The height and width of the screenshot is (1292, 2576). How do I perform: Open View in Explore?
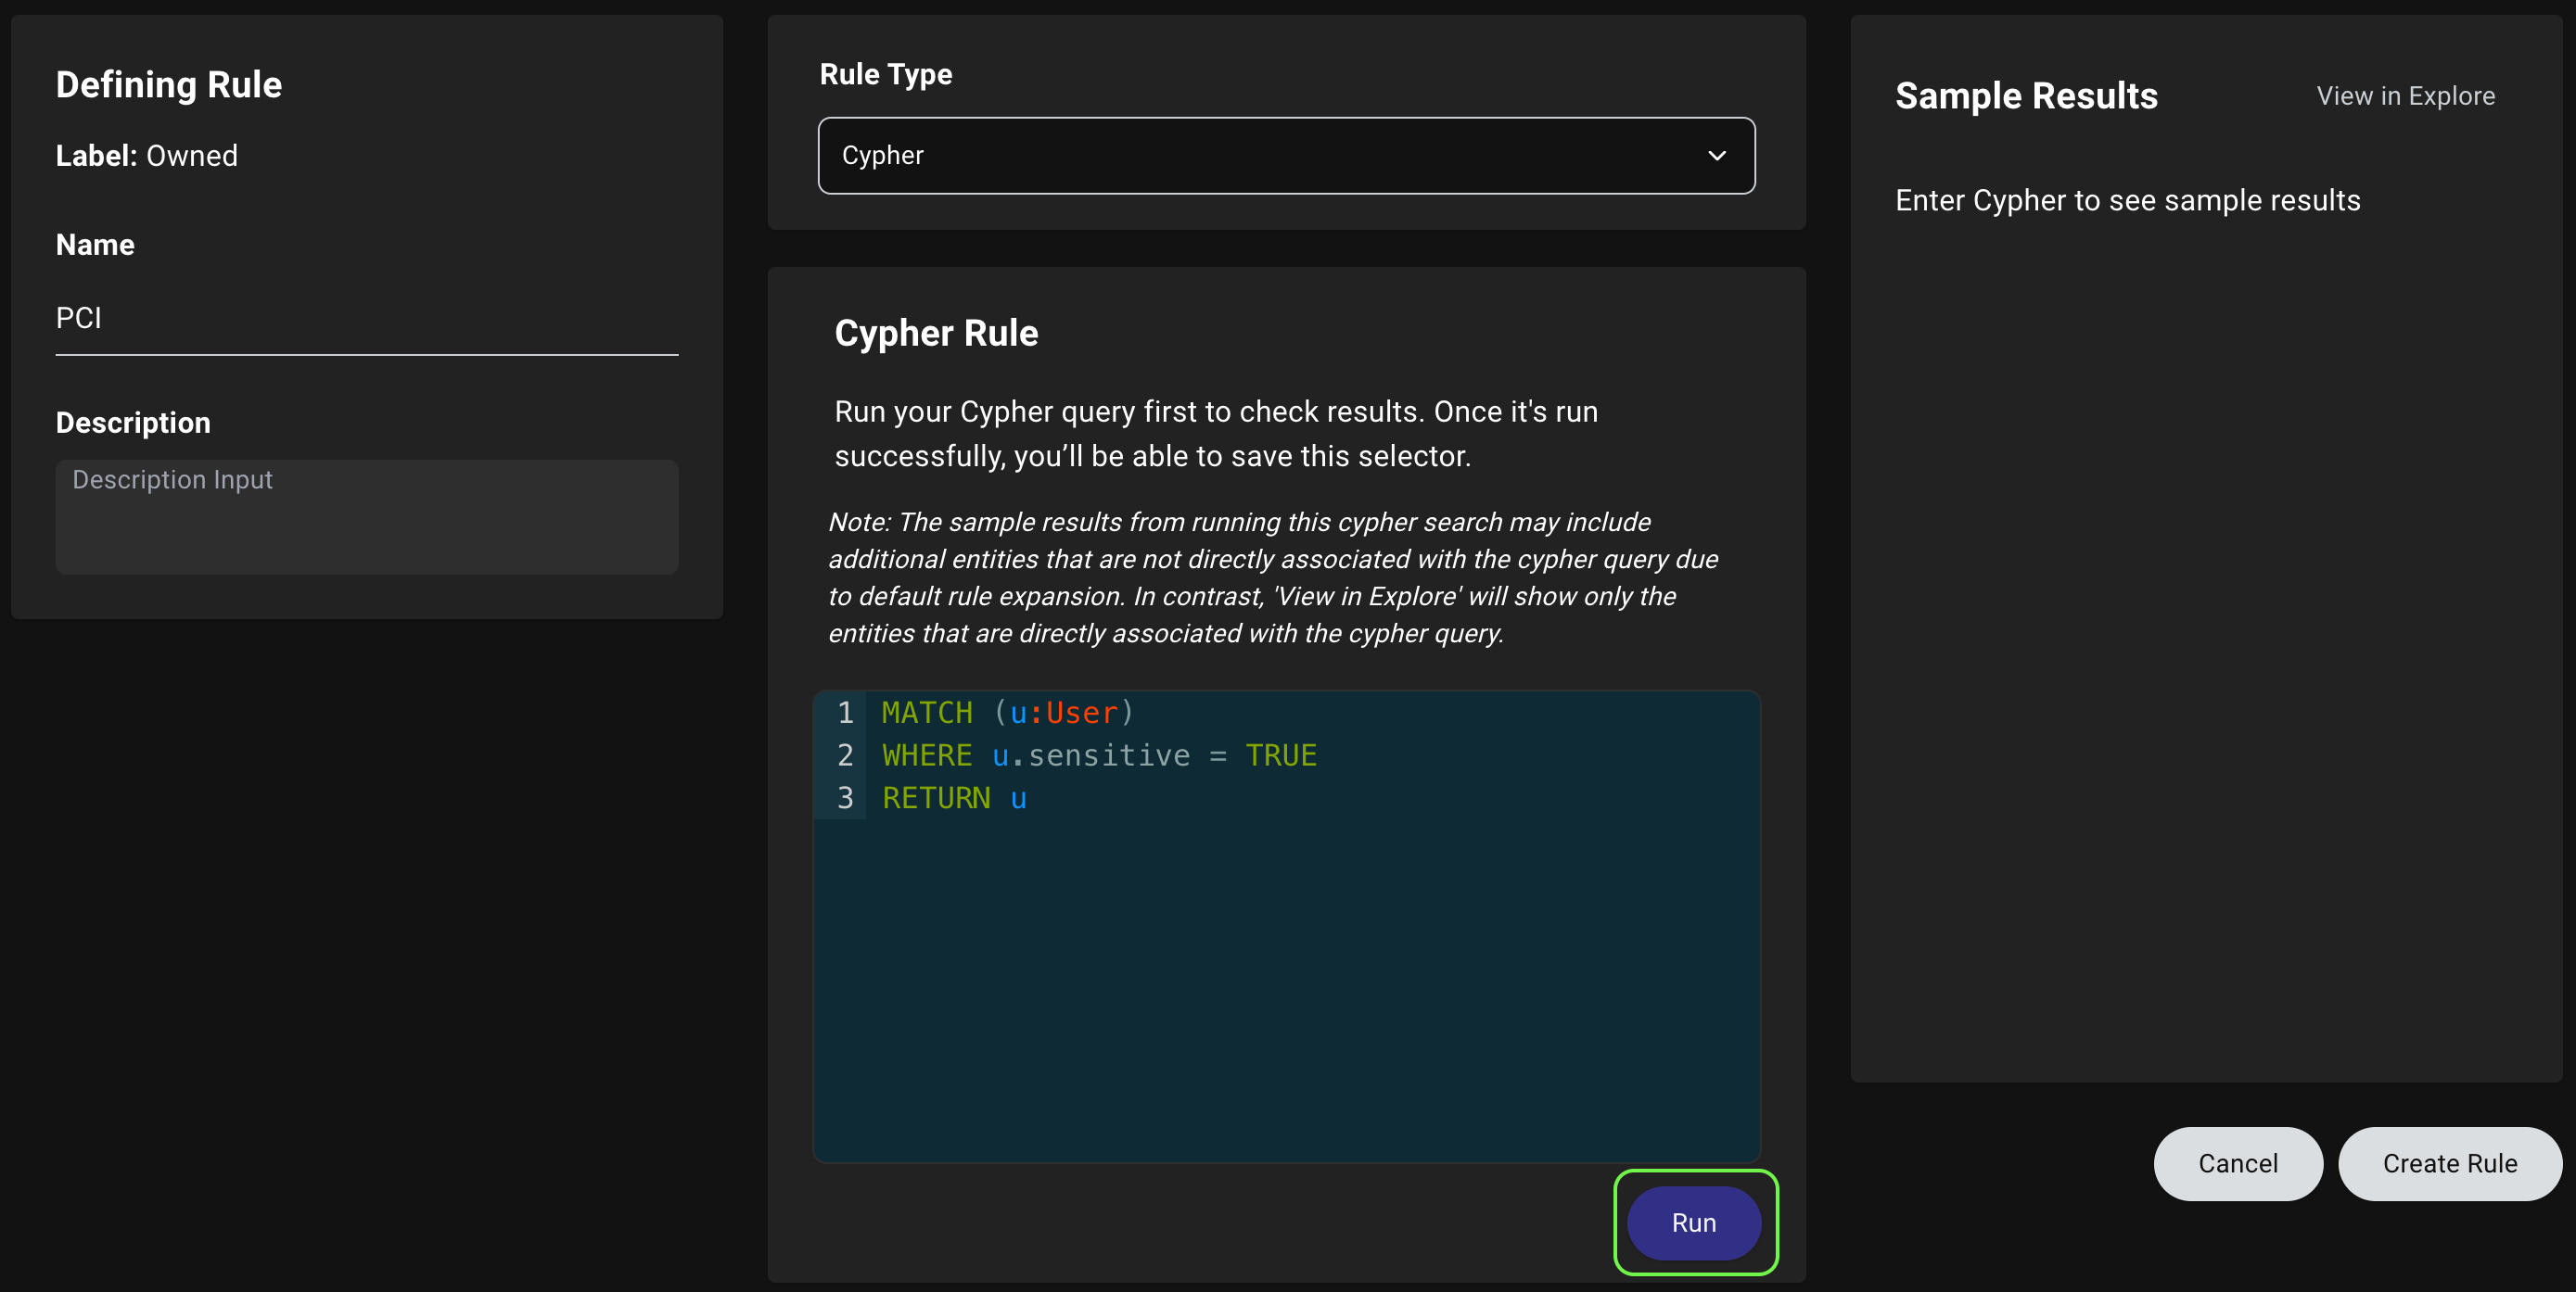pos(2405,95)
